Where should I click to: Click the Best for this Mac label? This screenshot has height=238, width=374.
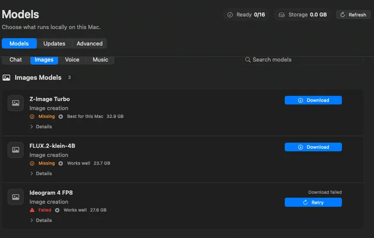[85, 117]
